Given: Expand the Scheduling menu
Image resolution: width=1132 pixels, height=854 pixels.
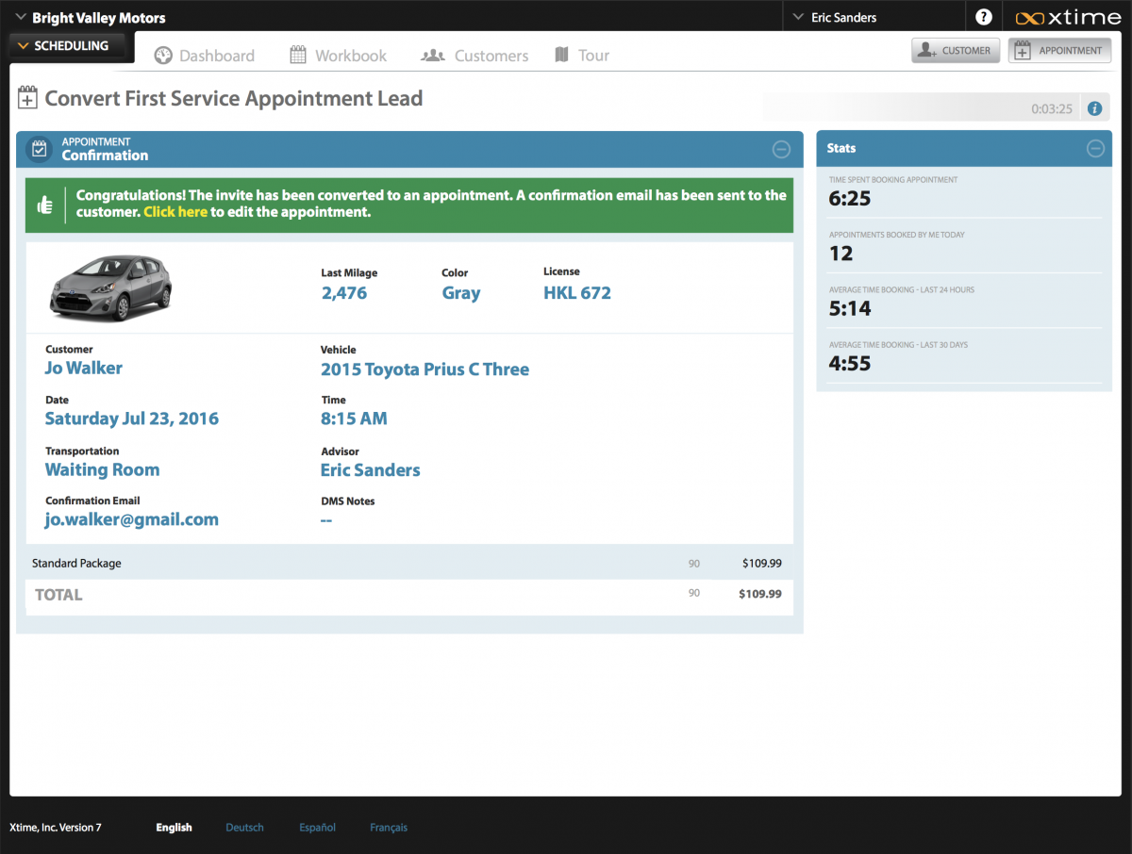Looking at the screenshot, I should tap(62, 45).
